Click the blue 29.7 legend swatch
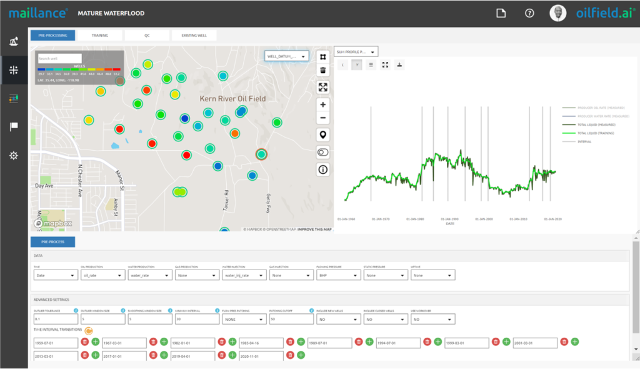The height and width of the screenshot is (369, 640). pyautogui.click(x=41, y=69)
